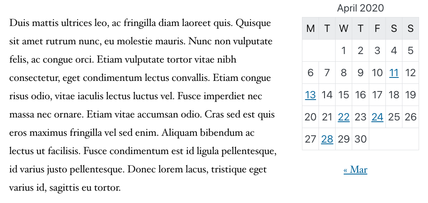Screen dimensions: 428x203
Task: Click day 26 in the calendar grid
Action: [x=411, y=117]
